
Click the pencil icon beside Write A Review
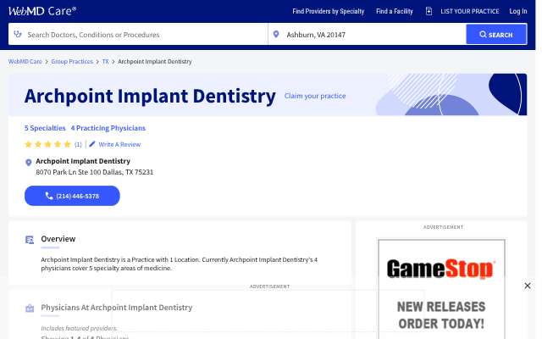point(92,144)
